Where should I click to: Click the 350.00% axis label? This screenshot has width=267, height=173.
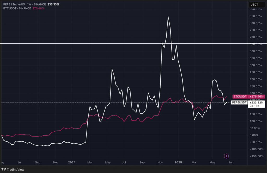click(256, 86)
